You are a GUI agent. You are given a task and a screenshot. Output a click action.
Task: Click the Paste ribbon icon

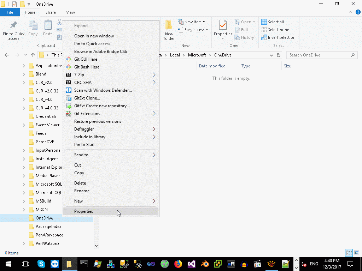pyautogui.click(x=48, y=28)
